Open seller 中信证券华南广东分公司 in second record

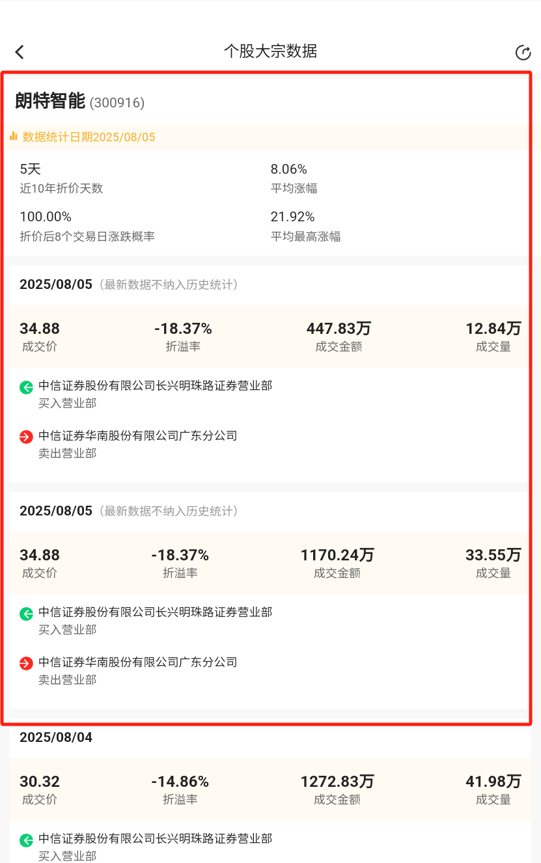tap(137, 663)
